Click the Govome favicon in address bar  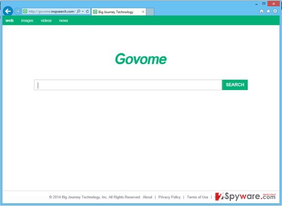[25, 11]
